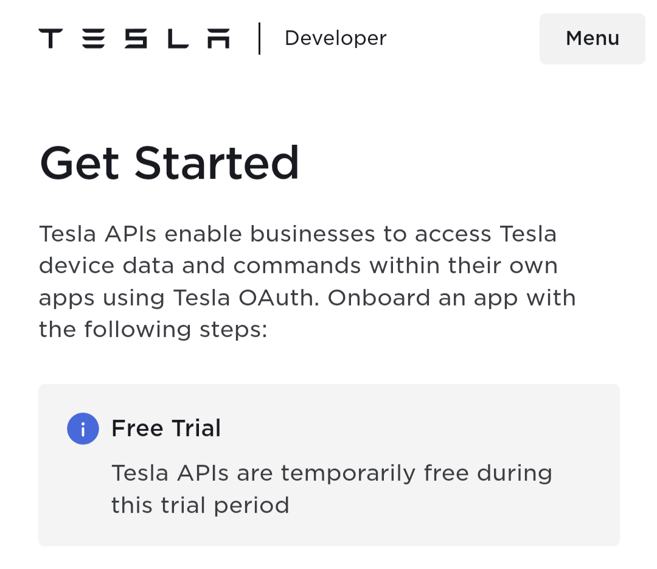
Task: Click 'this trial period' banner text
Action: [200, 505]
